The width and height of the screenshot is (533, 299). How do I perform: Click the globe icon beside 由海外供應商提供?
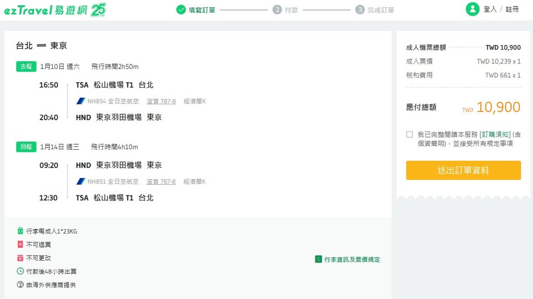(21, 285)
